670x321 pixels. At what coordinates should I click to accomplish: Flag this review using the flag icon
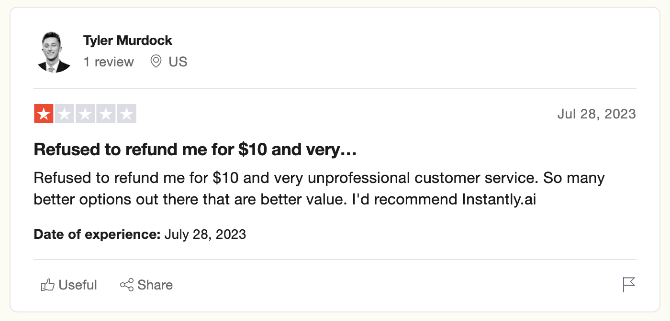(629, 285)
